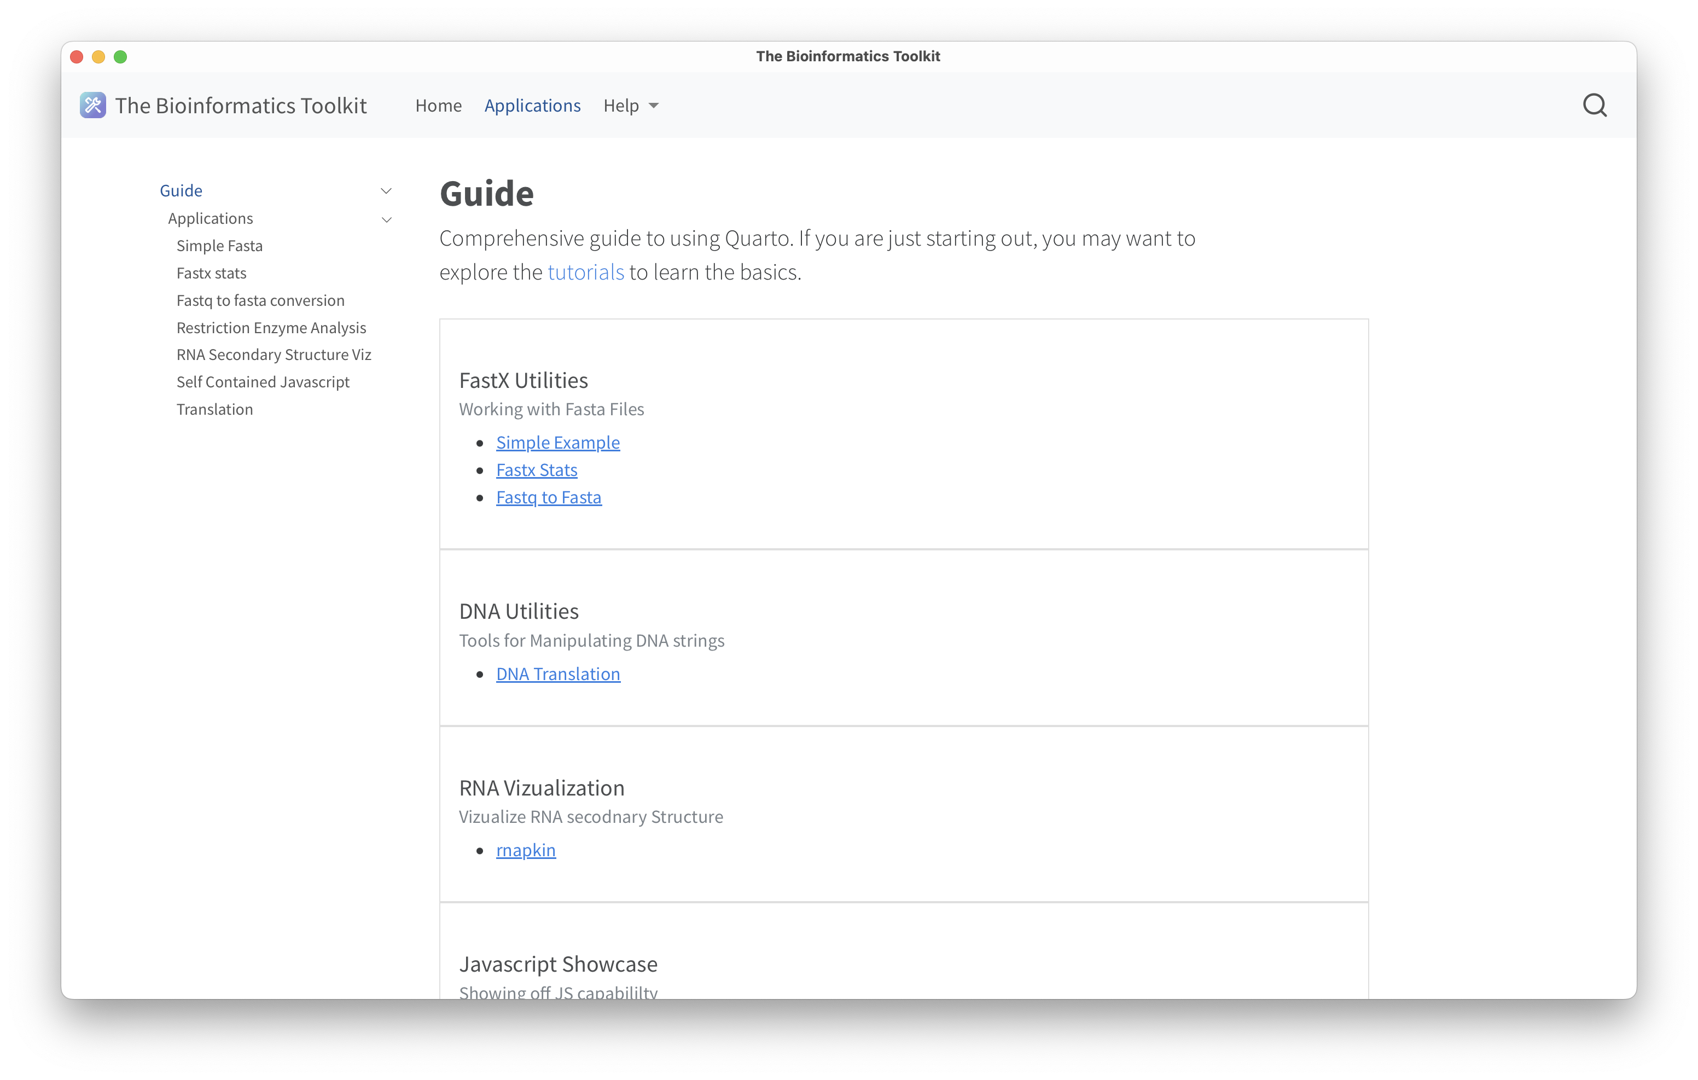Click the red close window button
The image size is (1698, 1080).
[77, 56]
